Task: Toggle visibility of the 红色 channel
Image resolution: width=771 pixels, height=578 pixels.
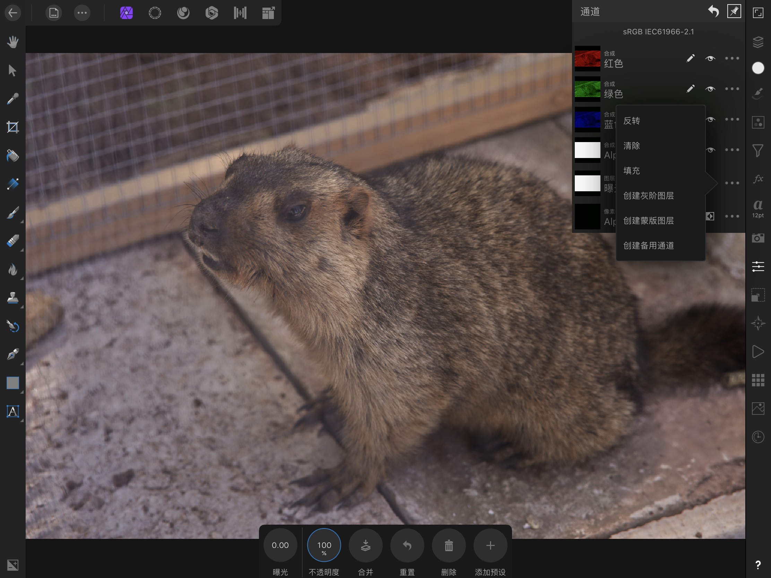Action: pos(710,58)
